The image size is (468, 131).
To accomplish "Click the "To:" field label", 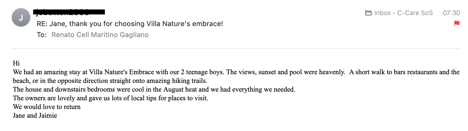I will pos(42,35).
